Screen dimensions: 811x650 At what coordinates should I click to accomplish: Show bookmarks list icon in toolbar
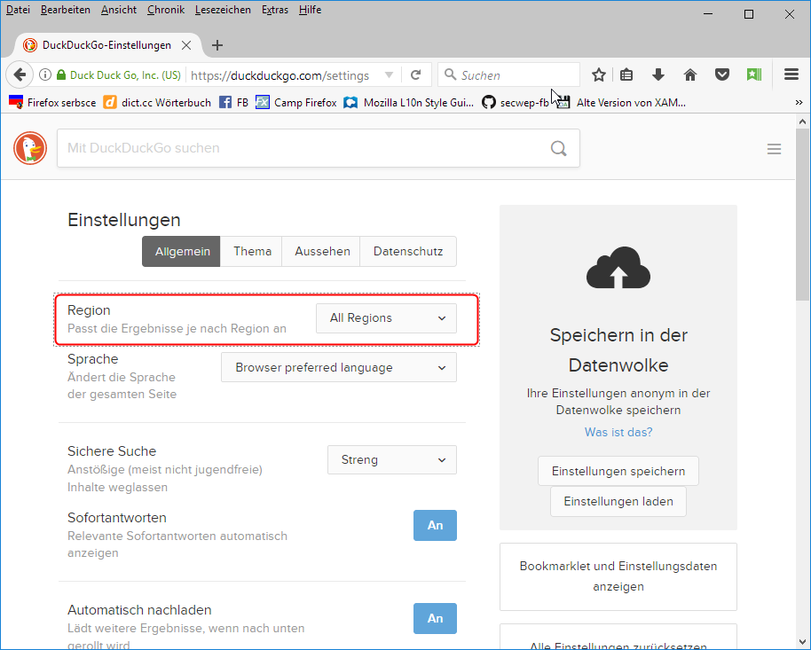tap(626, 75)
